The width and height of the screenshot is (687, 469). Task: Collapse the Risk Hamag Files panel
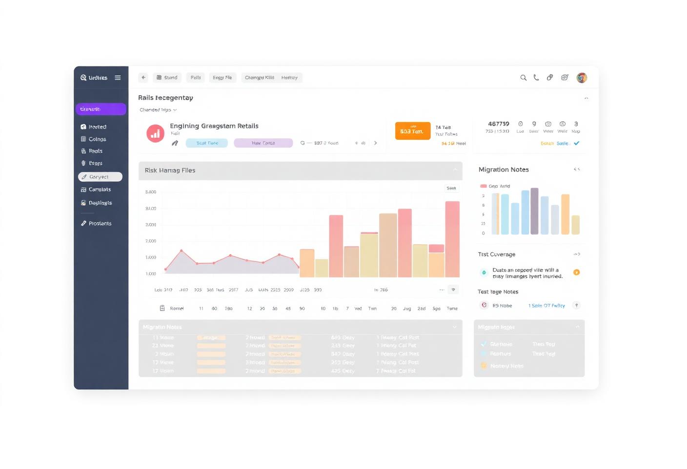point(455,170)
